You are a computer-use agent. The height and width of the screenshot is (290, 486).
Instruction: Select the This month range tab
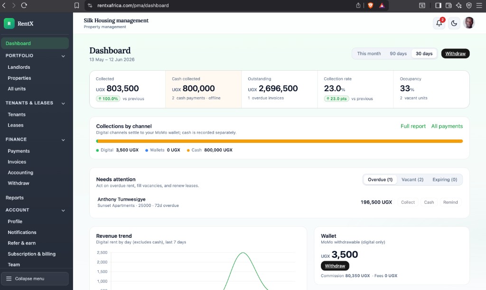(x=369, y=53)
